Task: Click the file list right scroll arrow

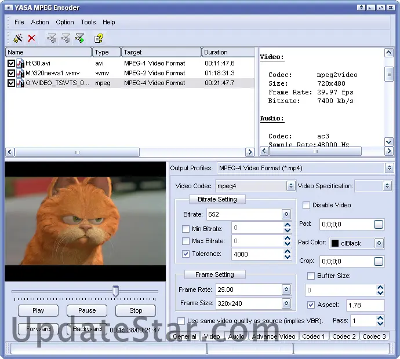Action: pyautogui.click(x=250, y=152)
